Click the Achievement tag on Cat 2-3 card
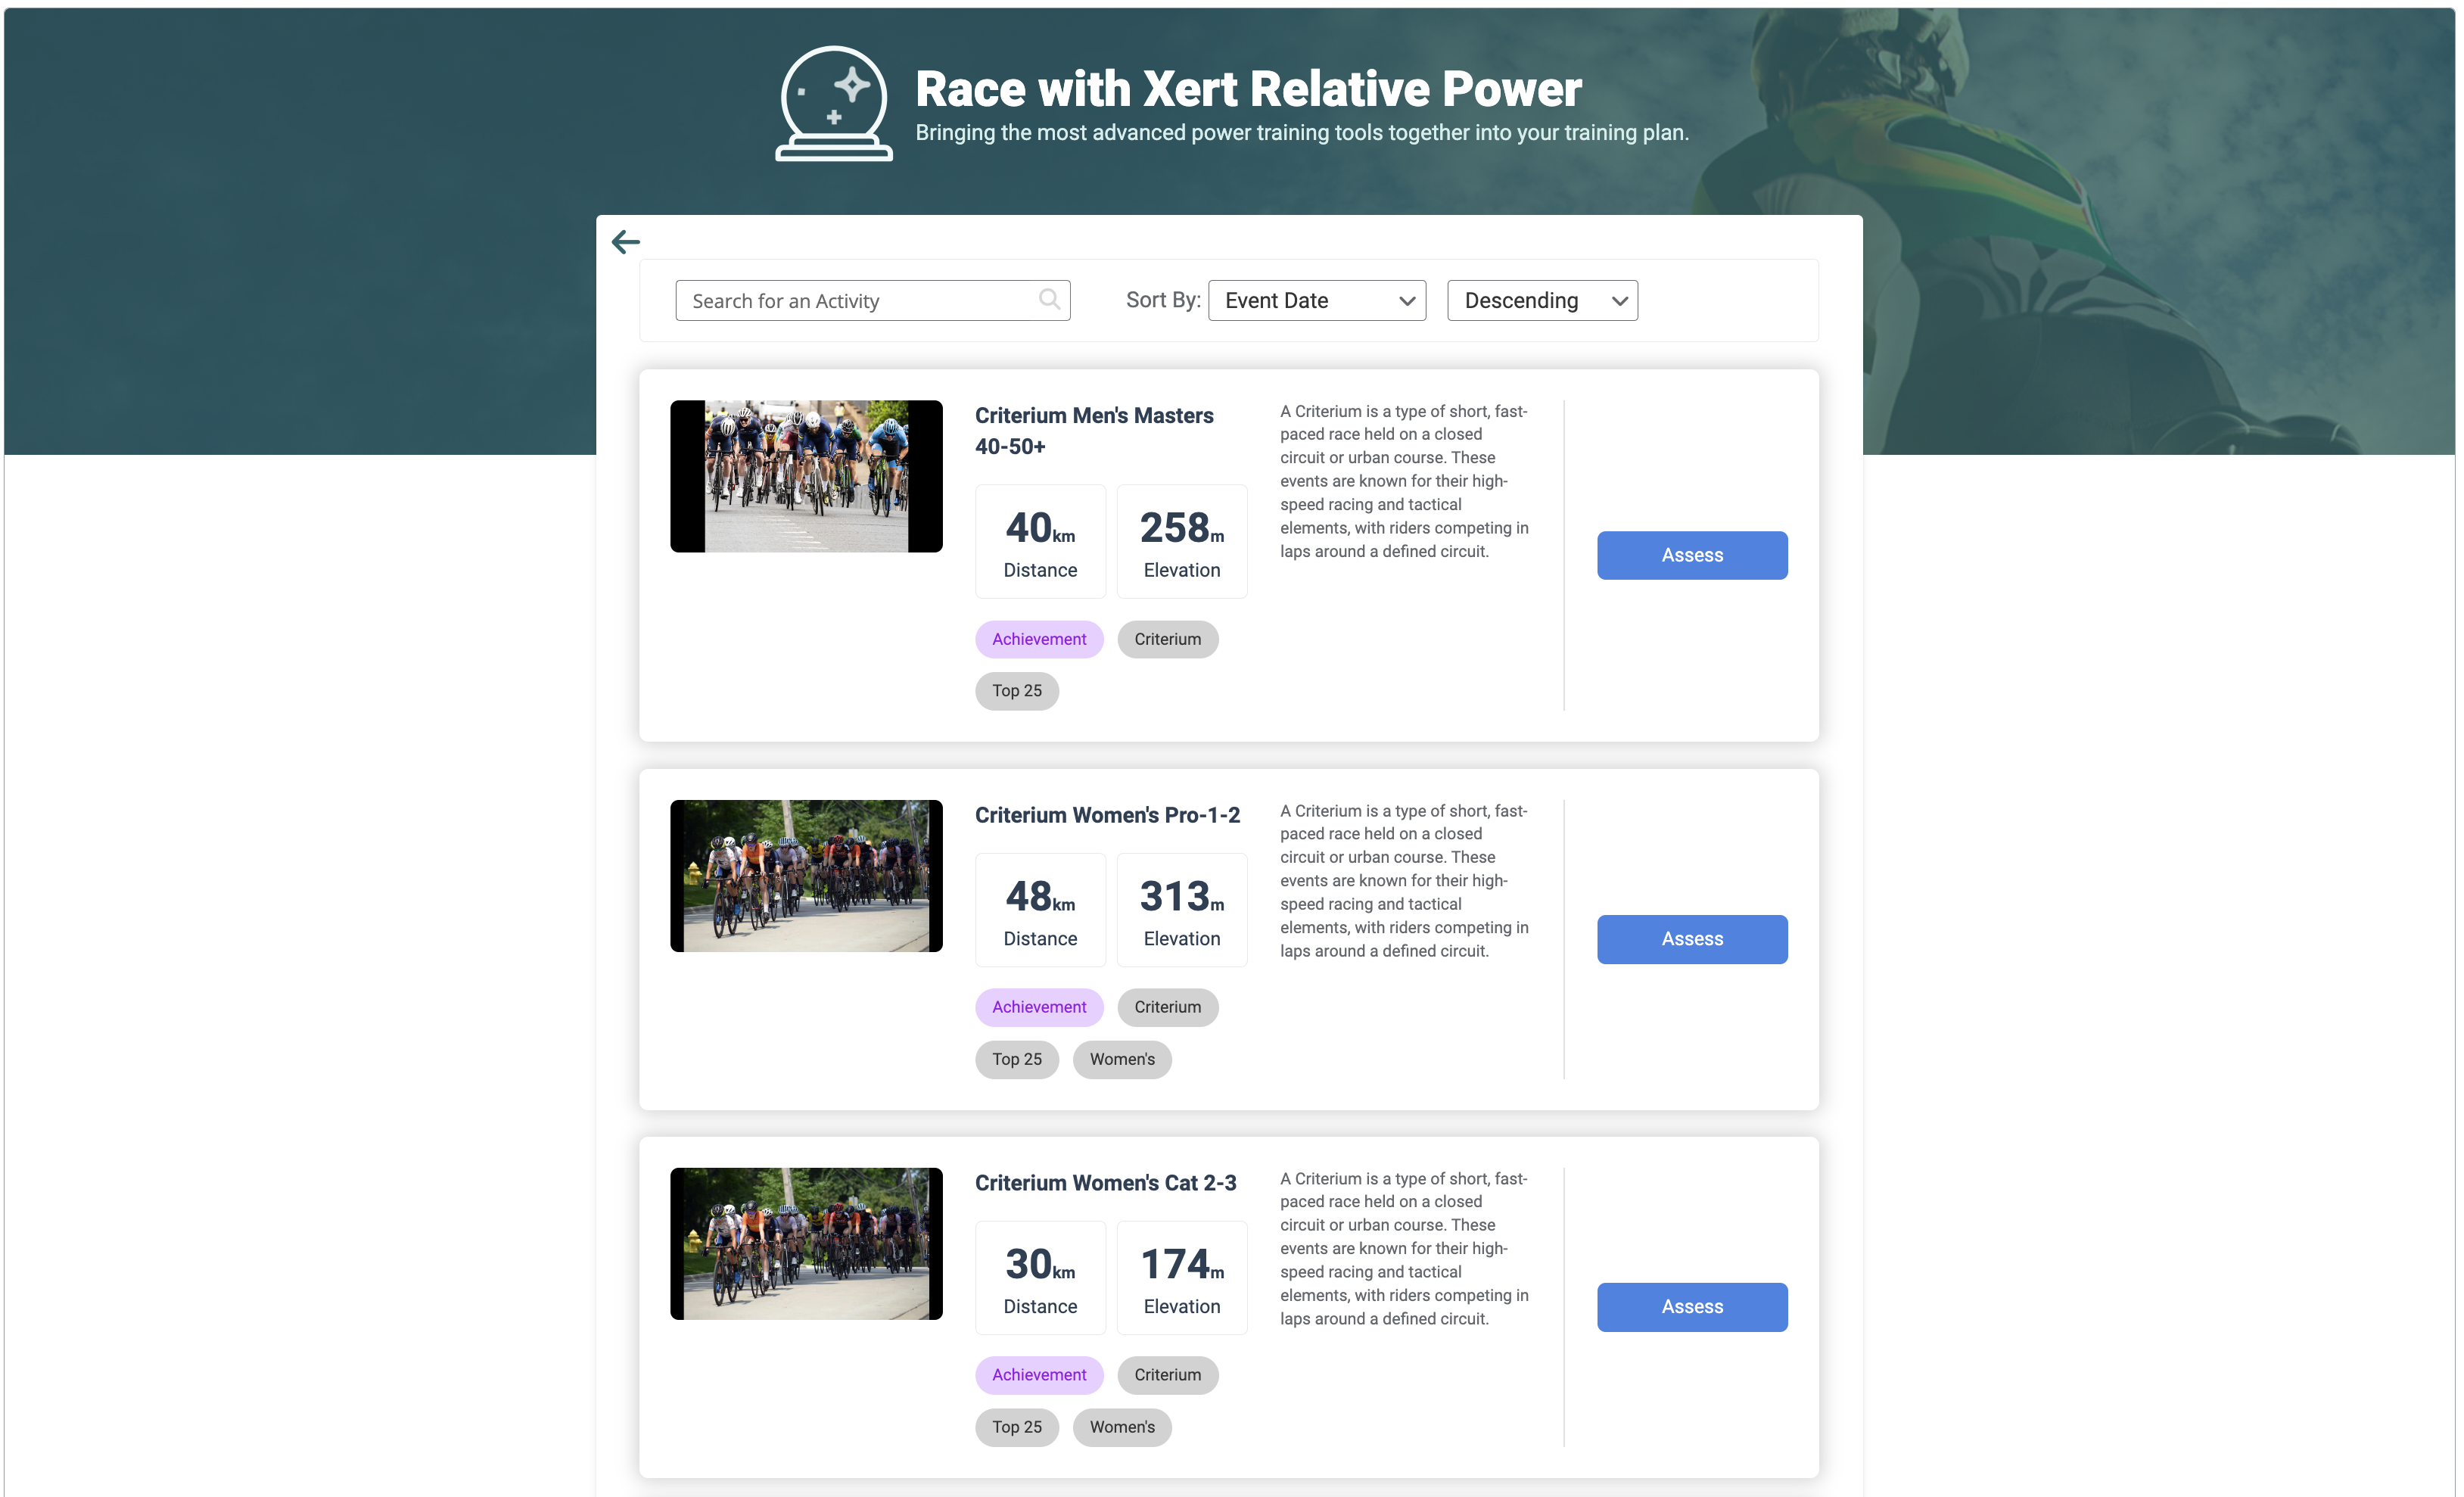Image resolution: width=2464 pixels, height=1497 pixels. (x=1038, y=1375)
